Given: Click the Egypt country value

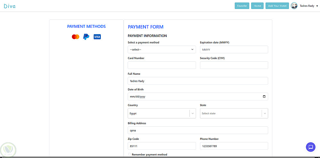Looking at the screenshot, I should (133, 113).
